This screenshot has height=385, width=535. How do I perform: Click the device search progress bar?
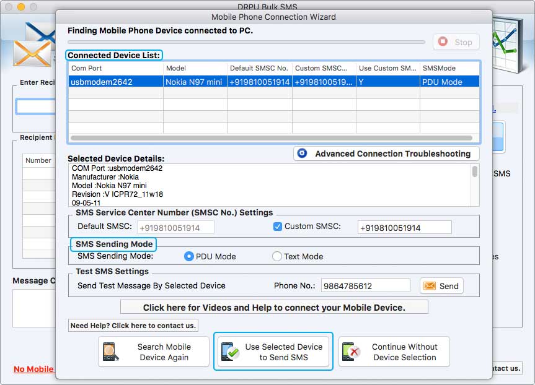tap(246, 42)
